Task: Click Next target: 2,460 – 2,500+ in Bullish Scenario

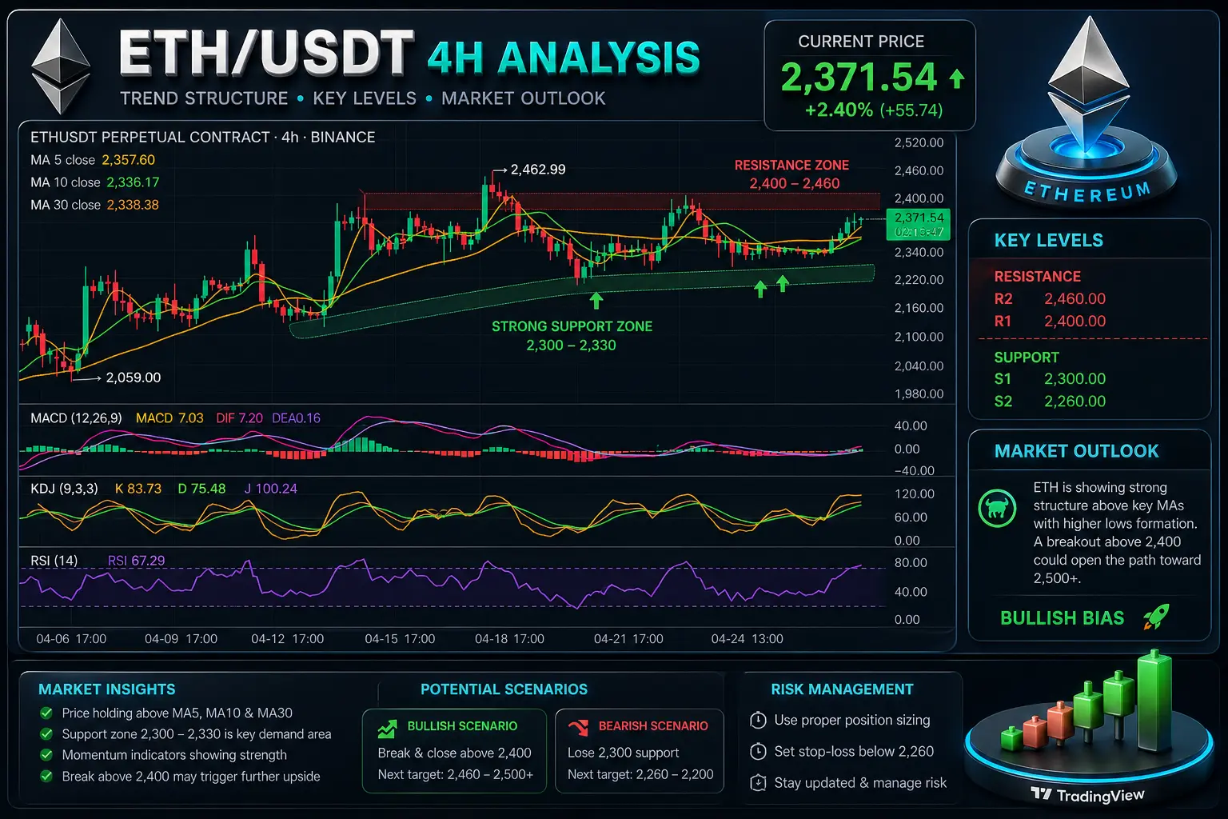Action: tap(455, 774)
